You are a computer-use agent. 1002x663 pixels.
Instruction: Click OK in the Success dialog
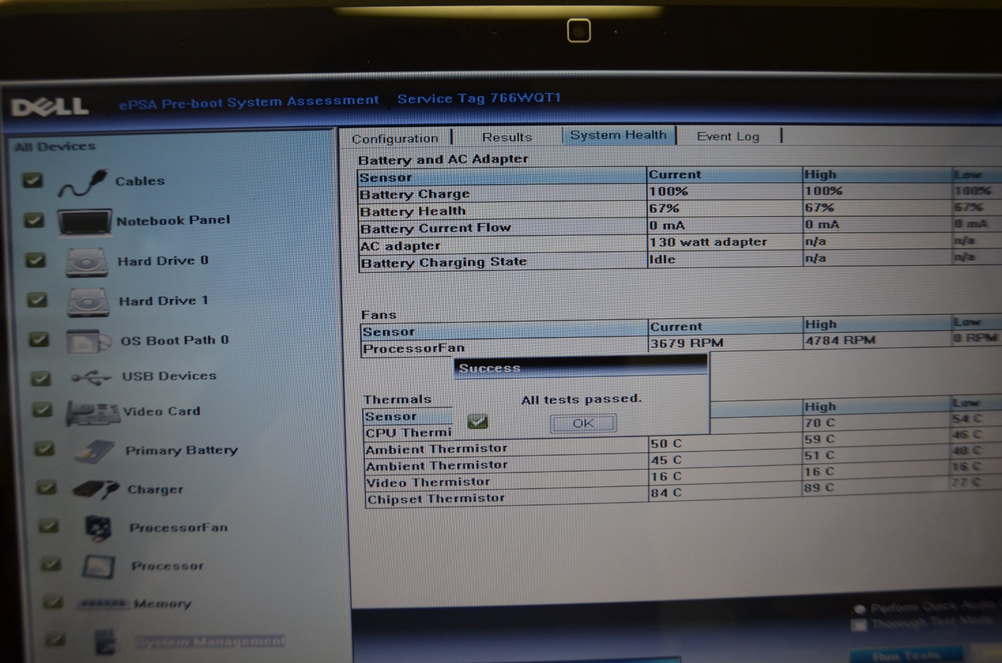(x=583, y=423)
